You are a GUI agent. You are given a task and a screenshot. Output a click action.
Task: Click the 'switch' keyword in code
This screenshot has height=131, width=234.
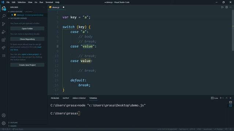tap(68, 27)
